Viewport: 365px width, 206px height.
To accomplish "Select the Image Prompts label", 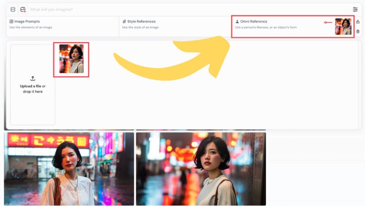I will point(27,21).
